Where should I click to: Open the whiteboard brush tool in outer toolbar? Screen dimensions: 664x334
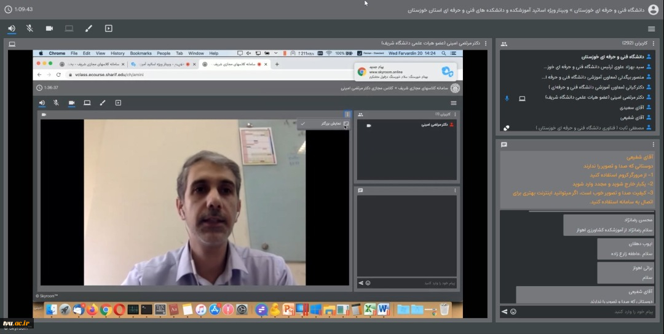pos(89,28)
